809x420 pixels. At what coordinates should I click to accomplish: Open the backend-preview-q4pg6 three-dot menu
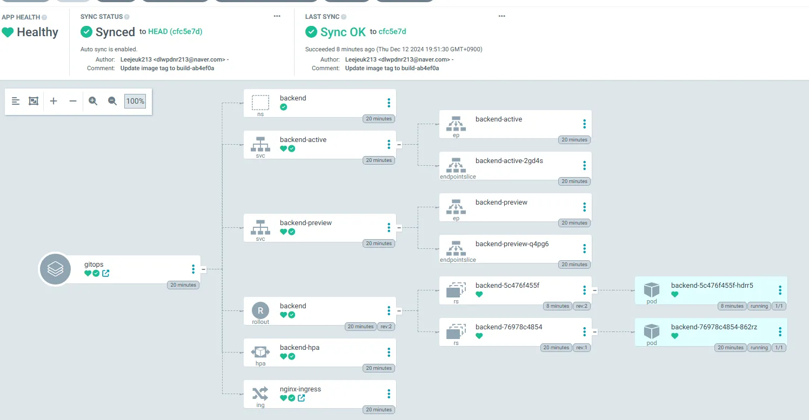coord(584,248)
